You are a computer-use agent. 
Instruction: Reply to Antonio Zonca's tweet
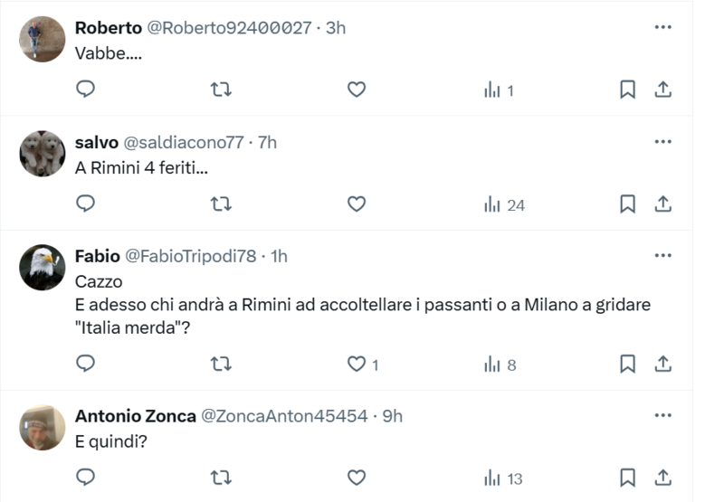[86, 477]
